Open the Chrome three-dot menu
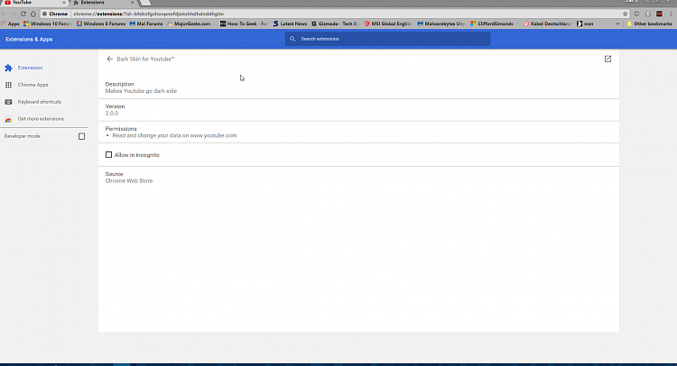 (x=671, y=14)
